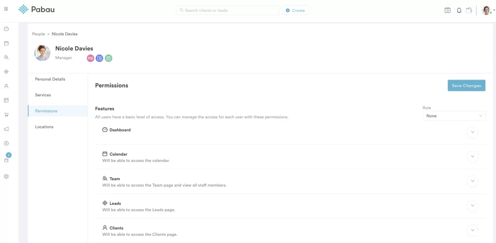This screenshot has height=243, width=496.
Task: Expand the Dashboard permission row
Action: coord(472,132)
